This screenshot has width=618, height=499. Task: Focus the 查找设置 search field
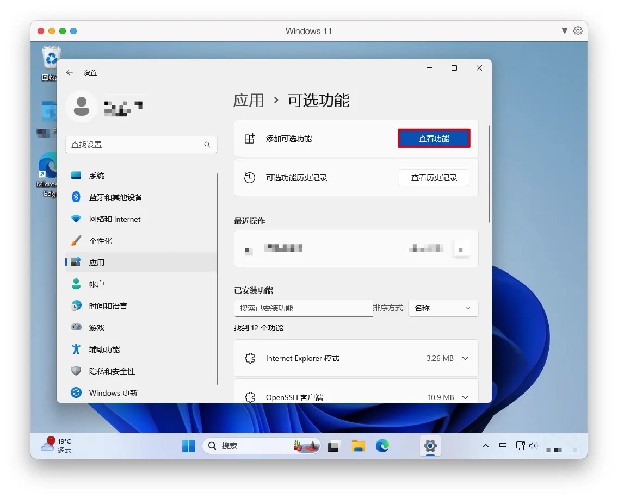[x=141, y=145]
